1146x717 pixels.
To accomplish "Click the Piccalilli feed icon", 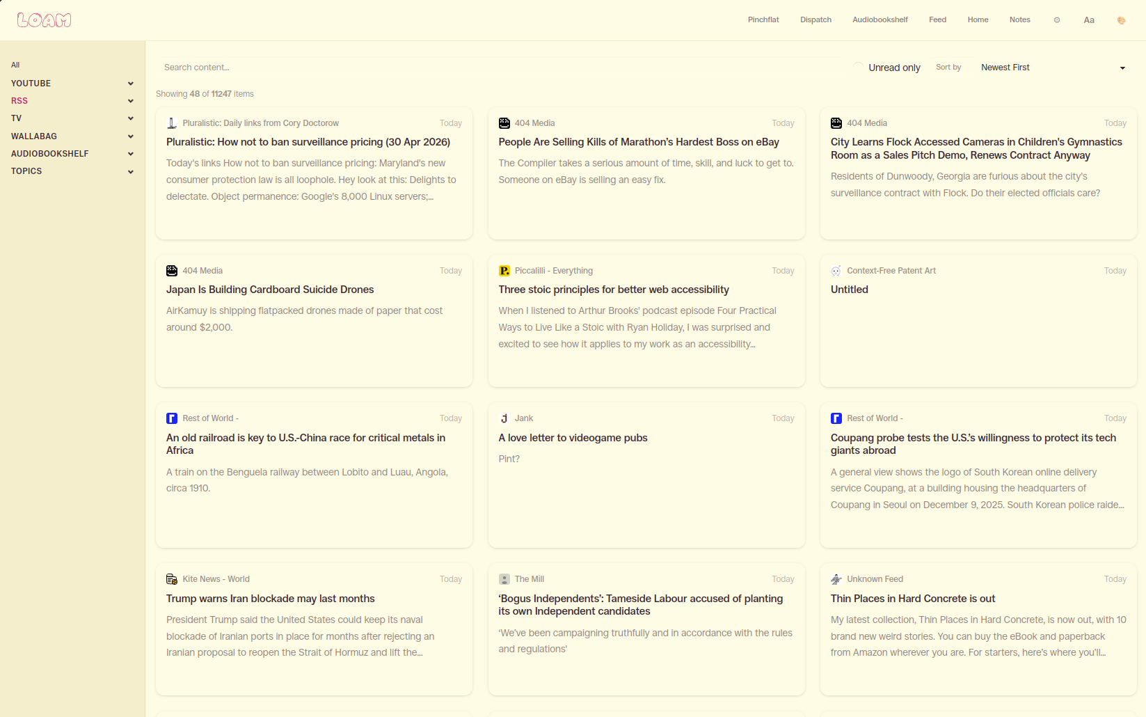I will click(504, 271).
